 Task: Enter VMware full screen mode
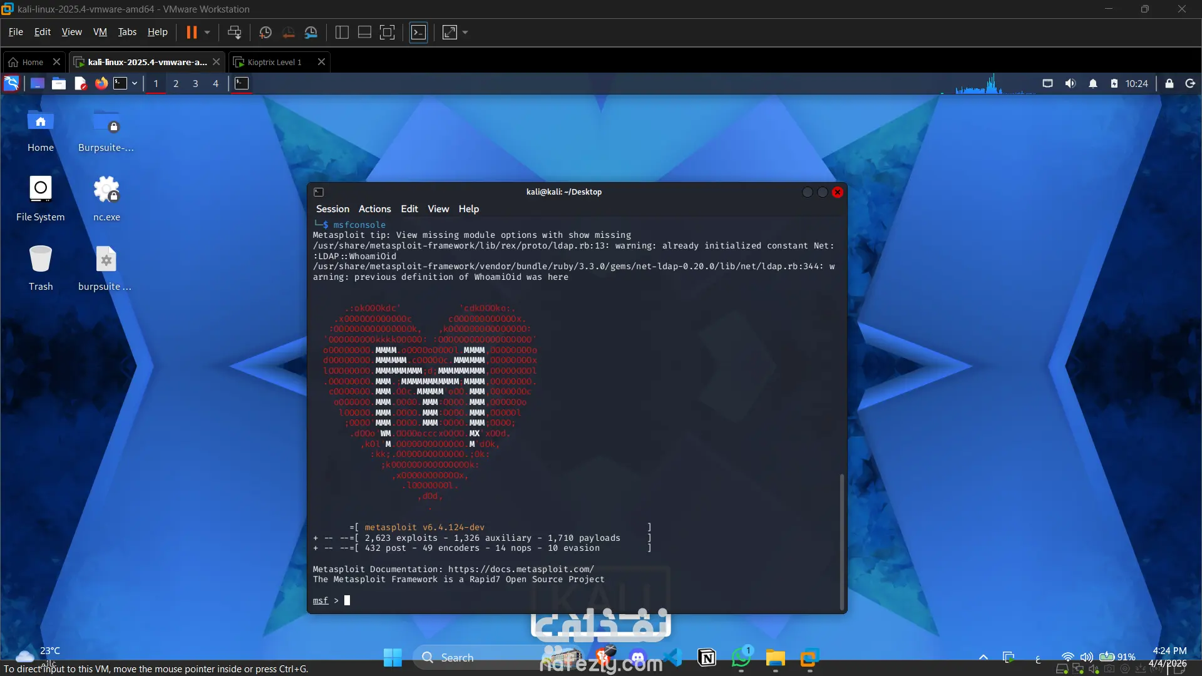(x=388, y=33)
